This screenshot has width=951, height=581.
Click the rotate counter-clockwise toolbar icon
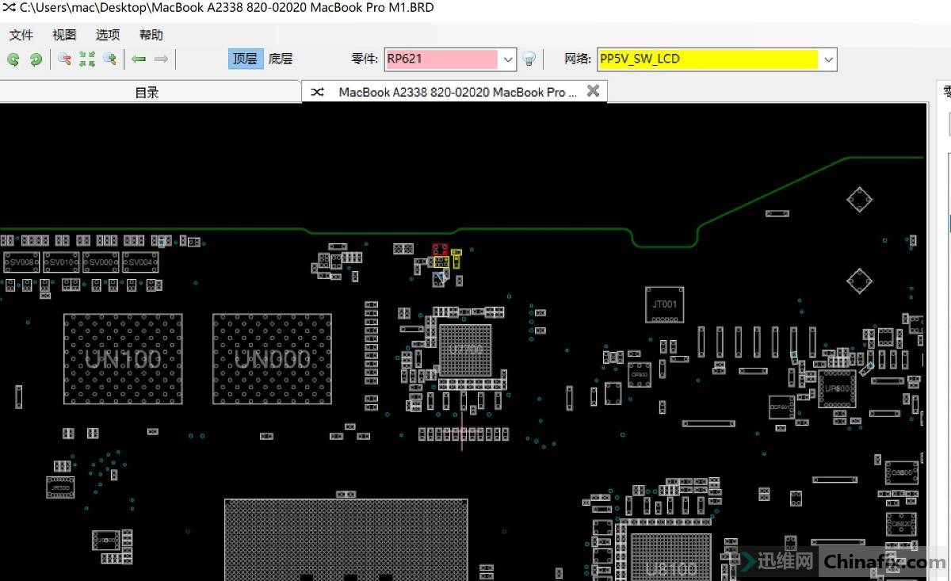13,59
